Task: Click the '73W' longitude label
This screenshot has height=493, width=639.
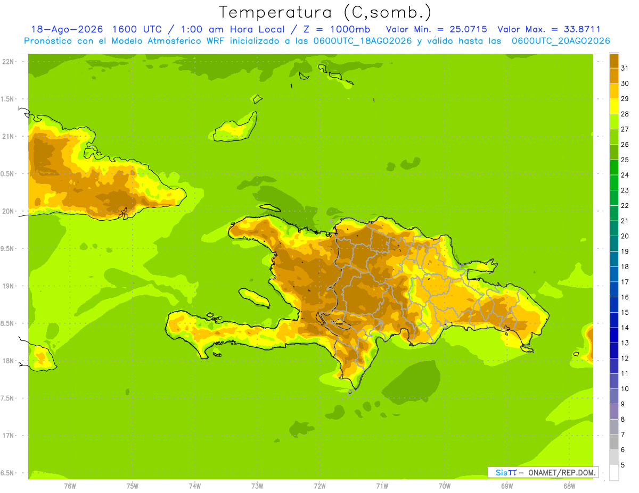Action: click(x=257, y=486)
